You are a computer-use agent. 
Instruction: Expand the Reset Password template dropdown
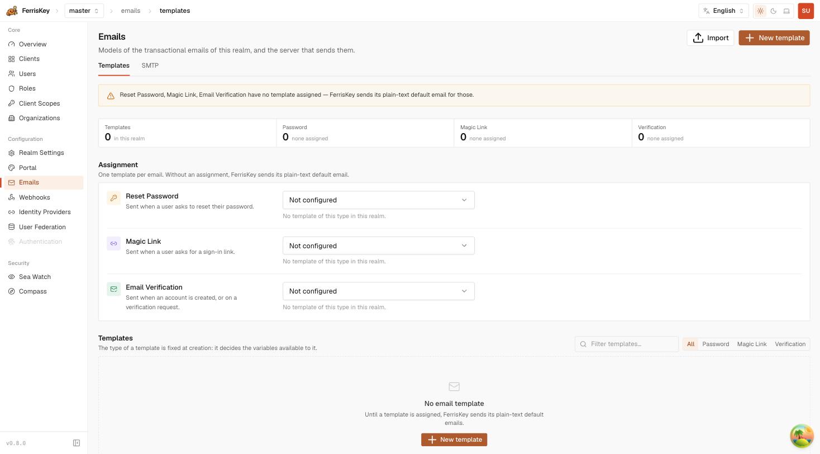379,200
